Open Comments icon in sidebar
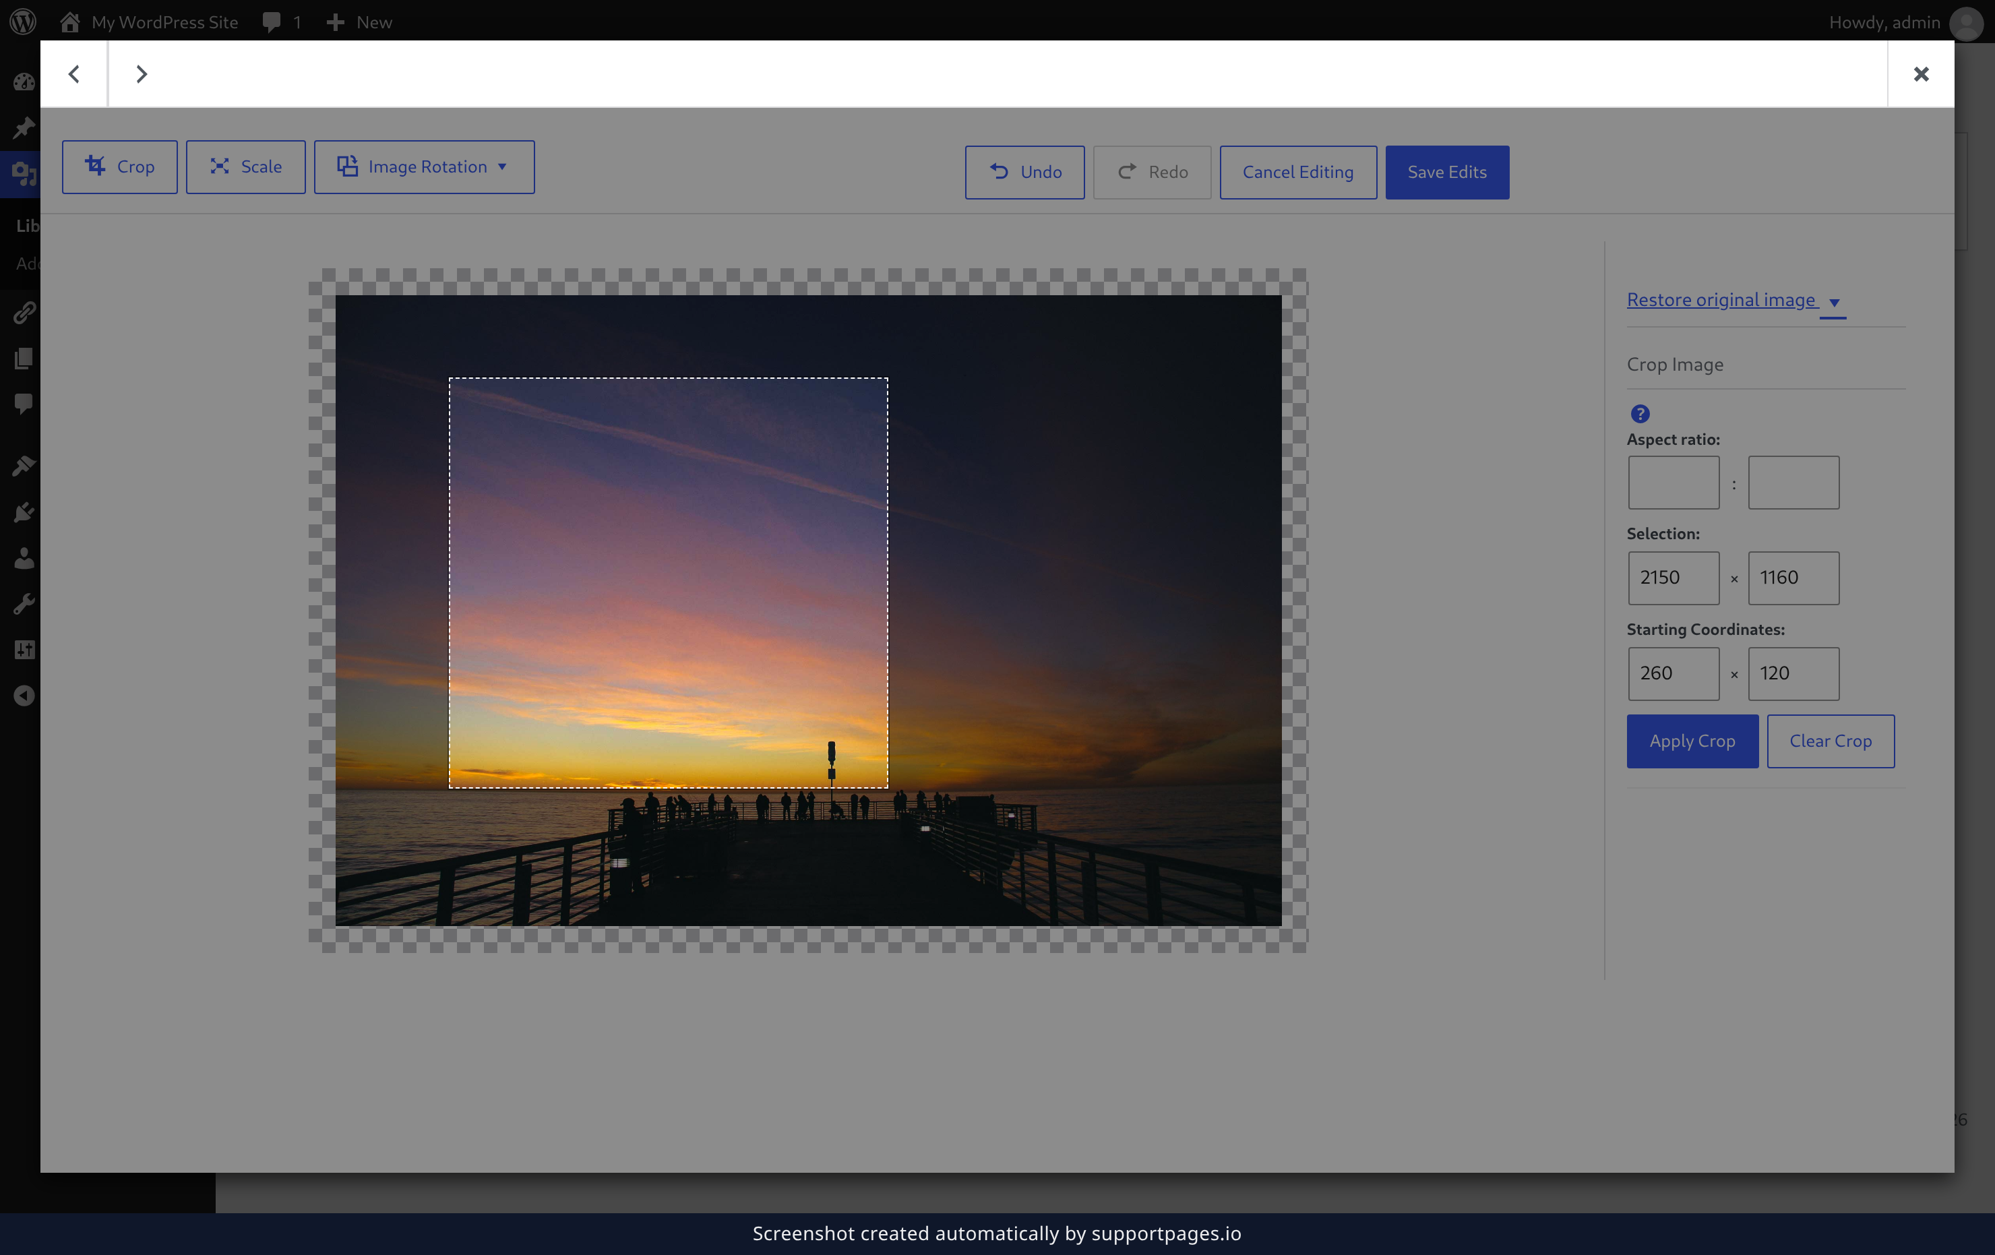This screenshot has width=1995, height=1255. tap(23, 404)
